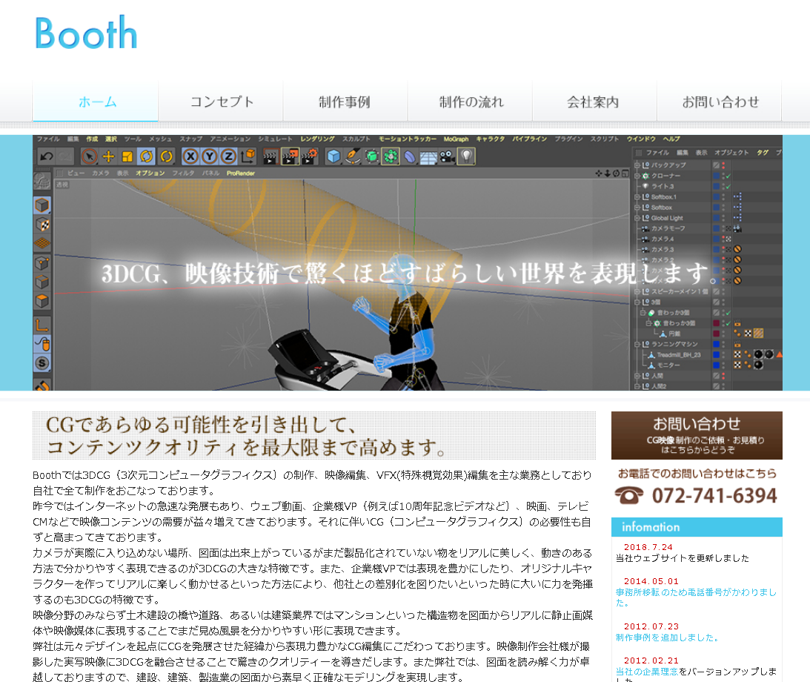This screenshot has height=682, width=810.
Task: Click the blue cube primitive icon in the banner
Action: point(333,156)
